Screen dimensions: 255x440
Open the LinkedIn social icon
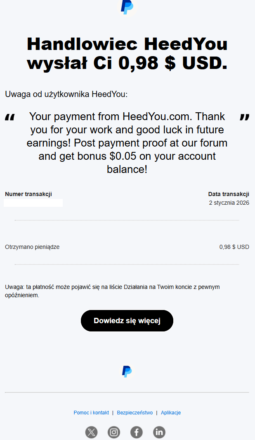(x=159, y=432)
